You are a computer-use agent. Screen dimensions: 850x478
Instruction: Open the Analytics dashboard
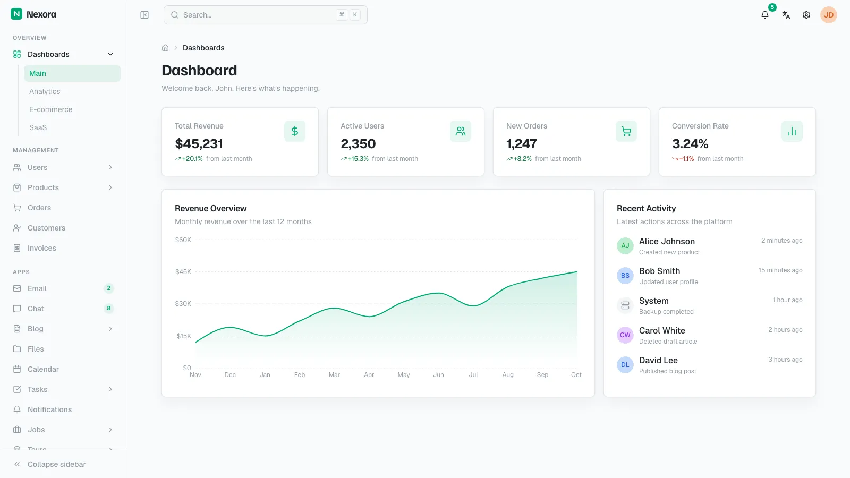[72, 91]
